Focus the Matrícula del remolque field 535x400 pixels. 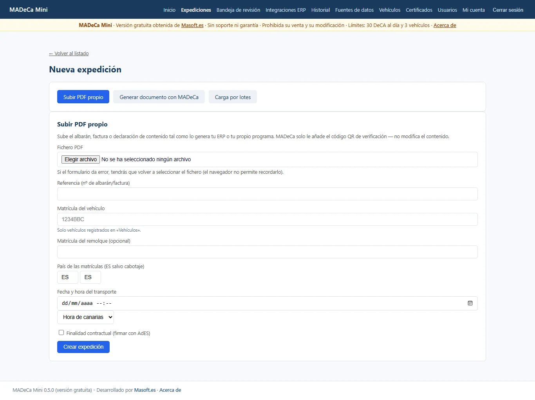click(267, 252)
